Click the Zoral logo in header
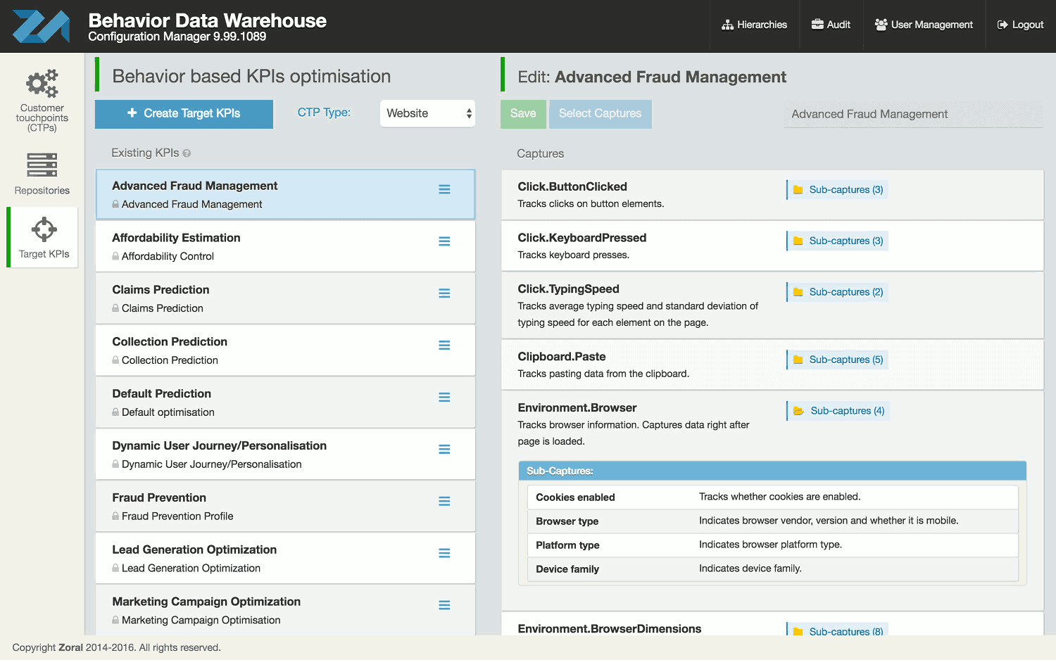The image size is (1056, 660). coord(41,26)
